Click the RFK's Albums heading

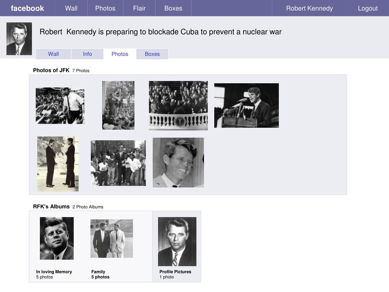51,206
